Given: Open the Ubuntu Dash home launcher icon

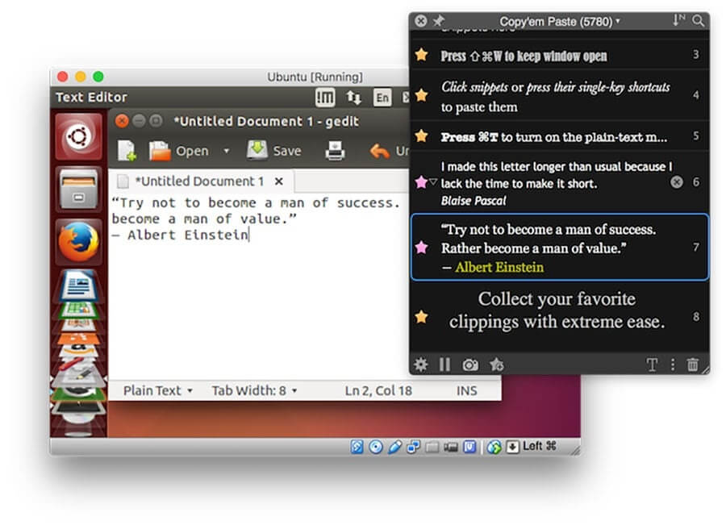Looking at the screenshot, I should 78,136.
